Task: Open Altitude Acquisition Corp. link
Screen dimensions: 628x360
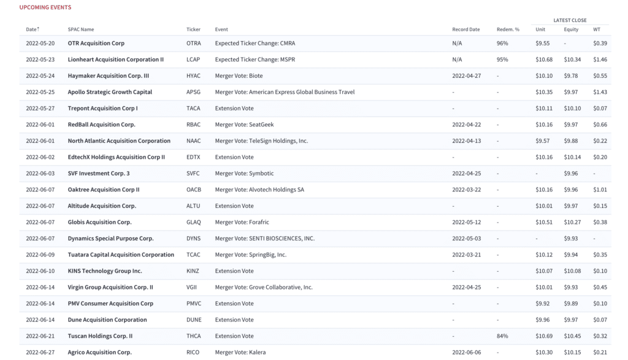Action: [102, 206]
